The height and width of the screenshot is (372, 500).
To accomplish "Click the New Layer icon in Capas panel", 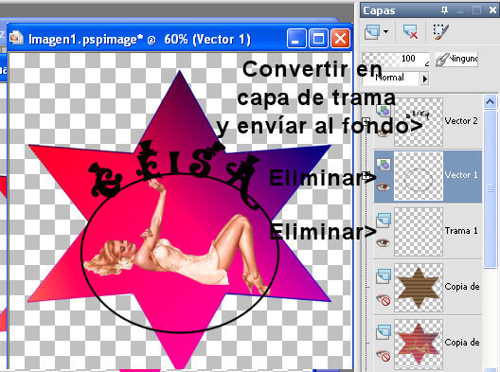I will click(372, 32).
